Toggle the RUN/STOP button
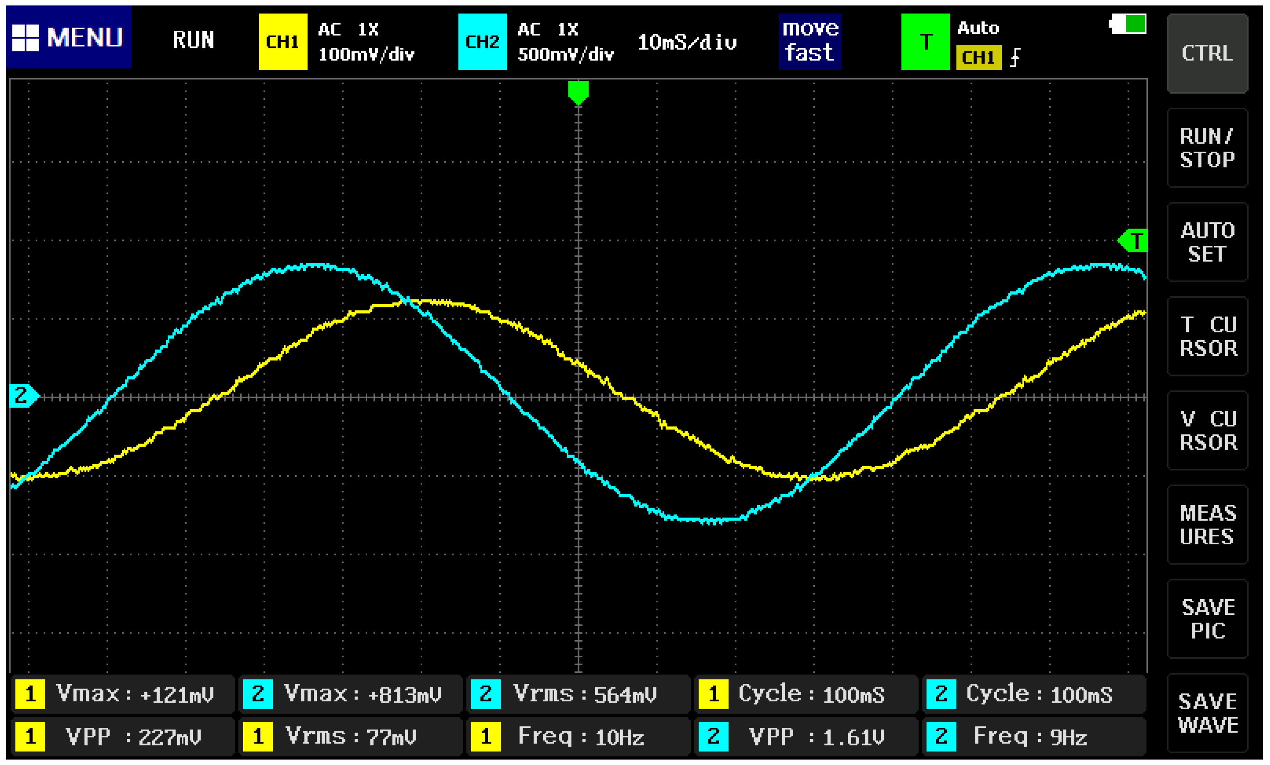This screenshot has height=765, width=1270. tap(1207, 148)
